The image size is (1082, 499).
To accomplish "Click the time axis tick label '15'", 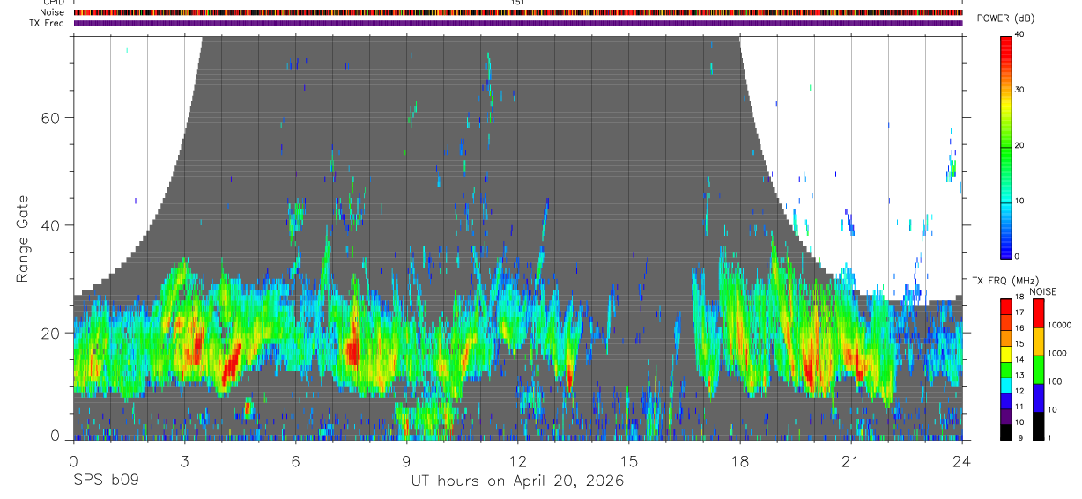I will (x=629, y=461).
